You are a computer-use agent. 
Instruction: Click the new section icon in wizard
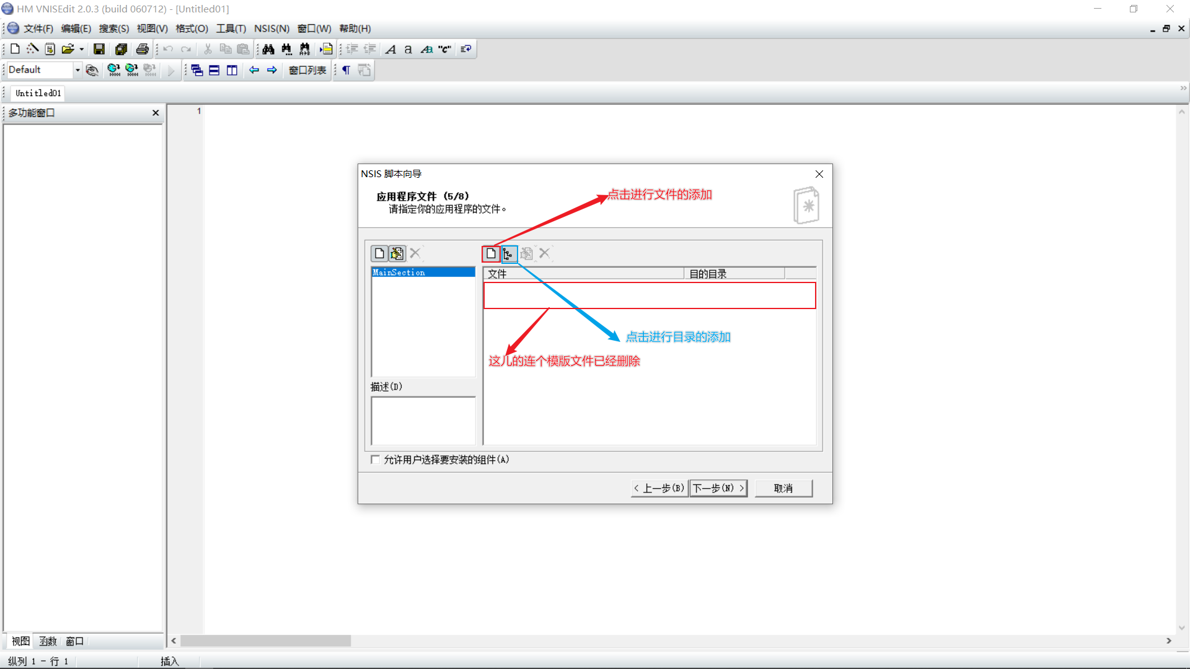[x=379, y=253]
